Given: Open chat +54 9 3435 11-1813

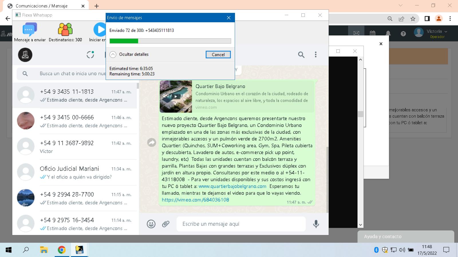Looking at the screenshot, I should tap(74, 96).
